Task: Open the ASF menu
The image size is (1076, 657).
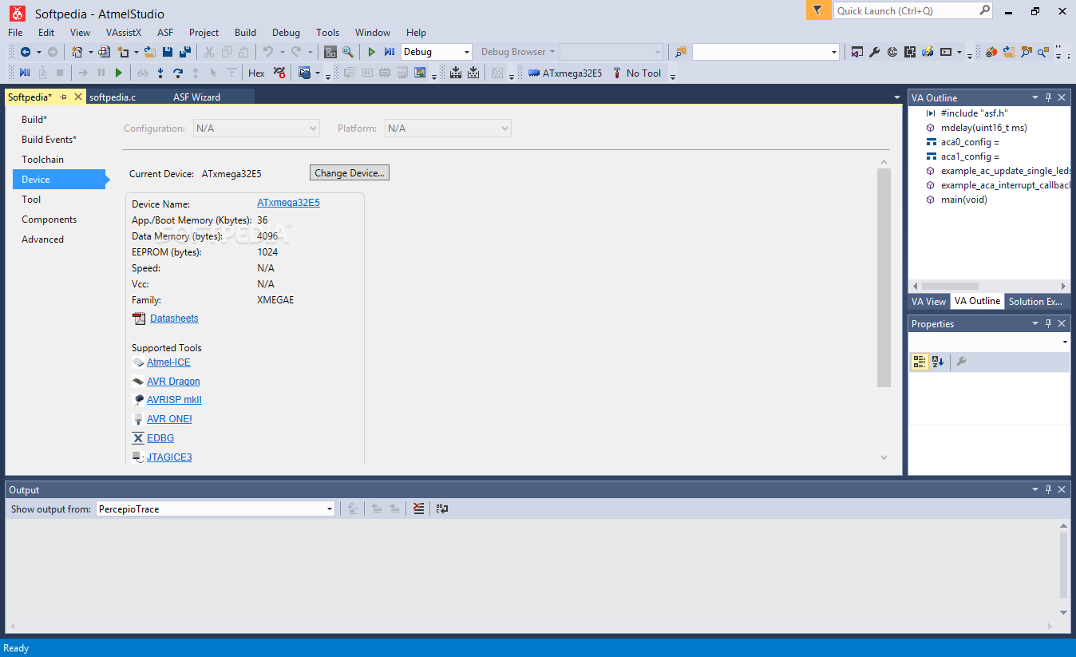Action: (x=165, y=33)
